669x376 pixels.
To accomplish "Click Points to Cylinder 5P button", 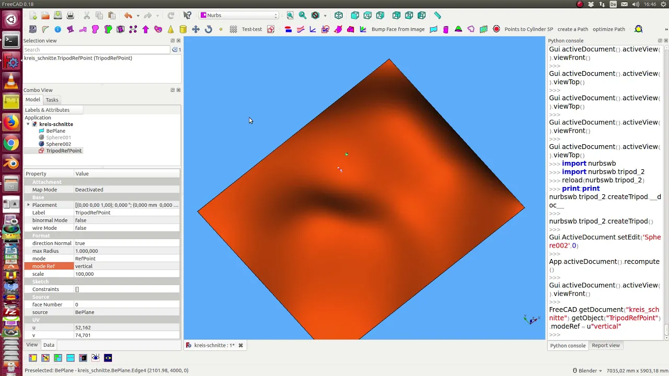I will (528, 29).
